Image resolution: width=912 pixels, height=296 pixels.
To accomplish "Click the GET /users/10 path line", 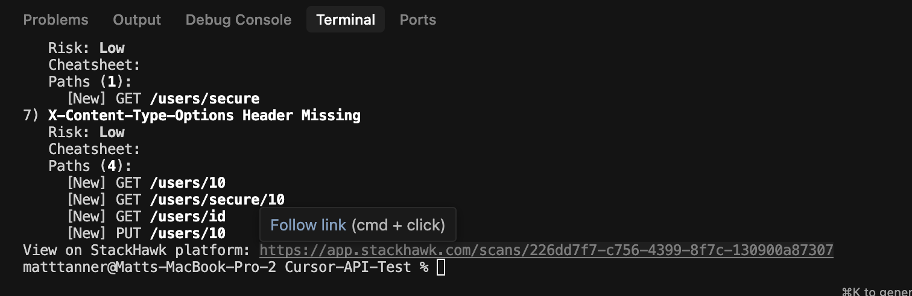I will pos(146,183).
